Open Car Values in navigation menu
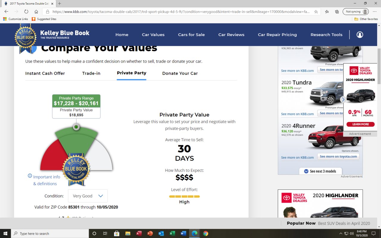This screenshot has width=381, height=238. point(153,35)
